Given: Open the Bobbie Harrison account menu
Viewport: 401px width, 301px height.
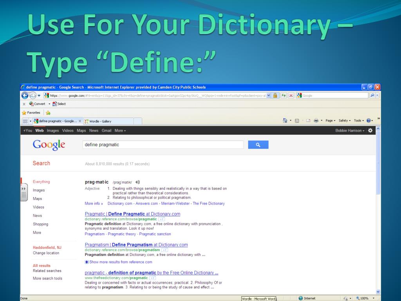Looking at the screenshot, I should pos(350,131).
